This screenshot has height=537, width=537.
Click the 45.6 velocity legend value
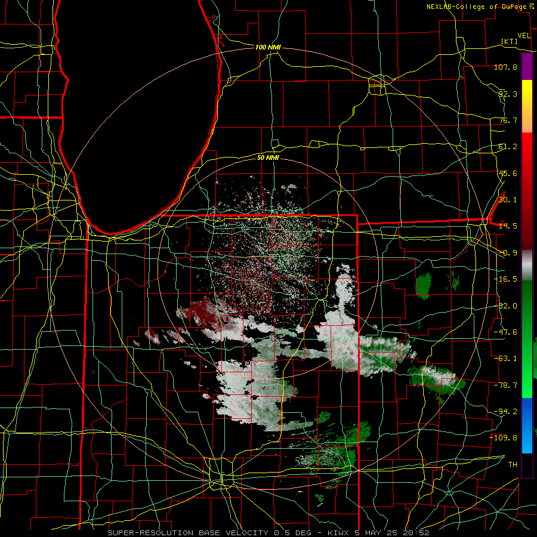click(x=508, y=173)
